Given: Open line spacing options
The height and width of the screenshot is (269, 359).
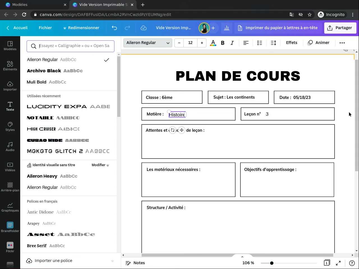Looking at the screenshot, I should [273, 43].
